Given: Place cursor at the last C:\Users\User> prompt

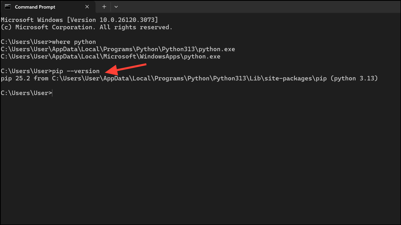Looking at the screenshot, I should coord(52,93).
